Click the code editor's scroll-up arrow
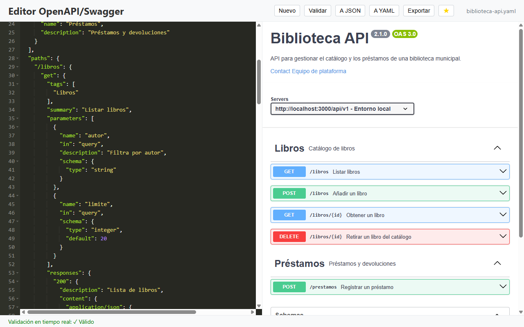The width and height of the screenshot is (524, 327). click(x=259, y=25)
